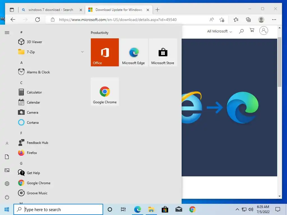Image resolution: width=287 pixels, height=215 pixels.
Task: Open the Edge Favorites list
Action: coord(236,20)
